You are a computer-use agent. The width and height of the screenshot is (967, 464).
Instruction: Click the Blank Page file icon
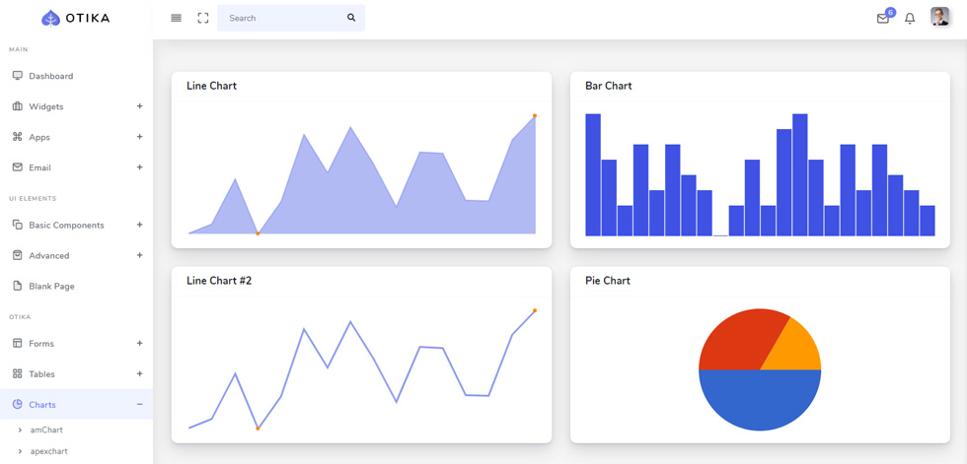(18, 286)
